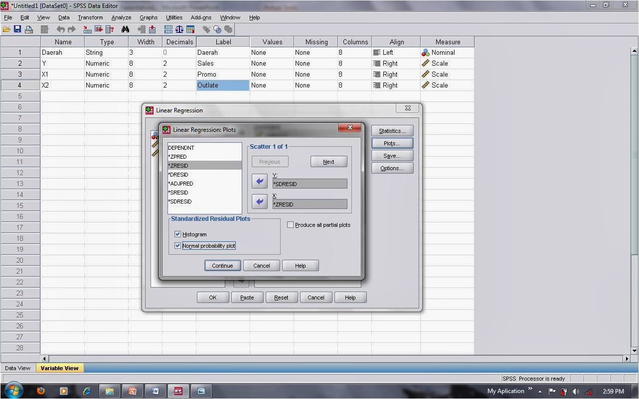Open the Graphs menu

[149, 17]
